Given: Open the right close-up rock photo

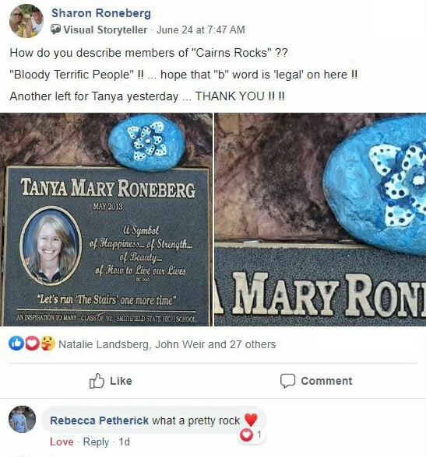Looking at the screenshot, I should (320, 219).
